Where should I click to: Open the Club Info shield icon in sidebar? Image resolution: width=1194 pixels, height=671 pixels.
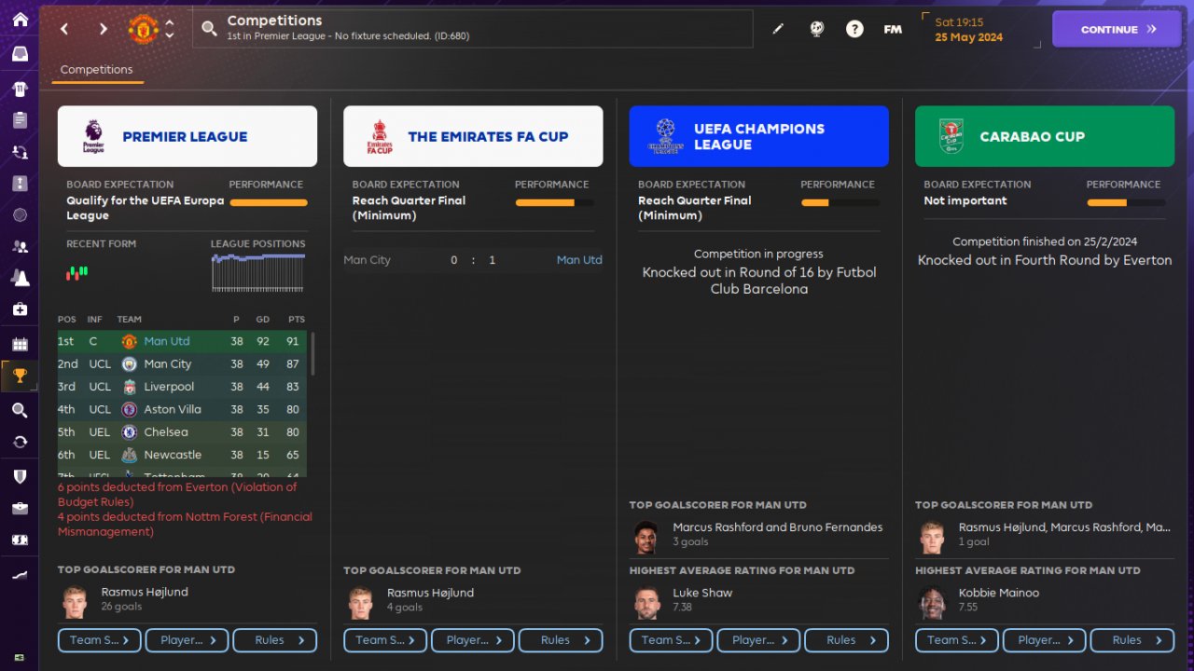point(20,476)
